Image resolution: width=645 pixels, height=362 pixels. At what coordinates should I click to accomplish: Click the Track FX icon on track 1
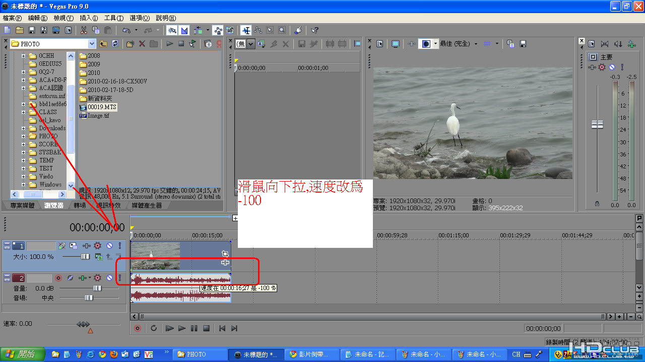(98, 246)
